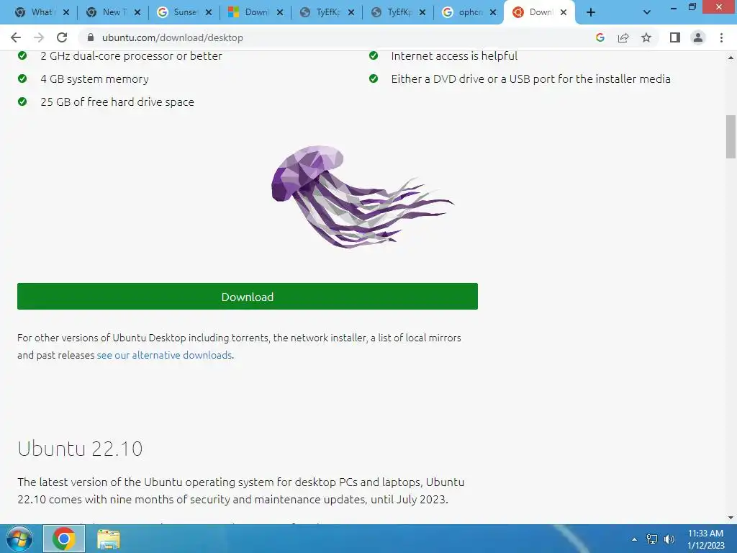Close the active Ubuntu Download tab
The height and width of the screenshot is (553, 737).
564,13
